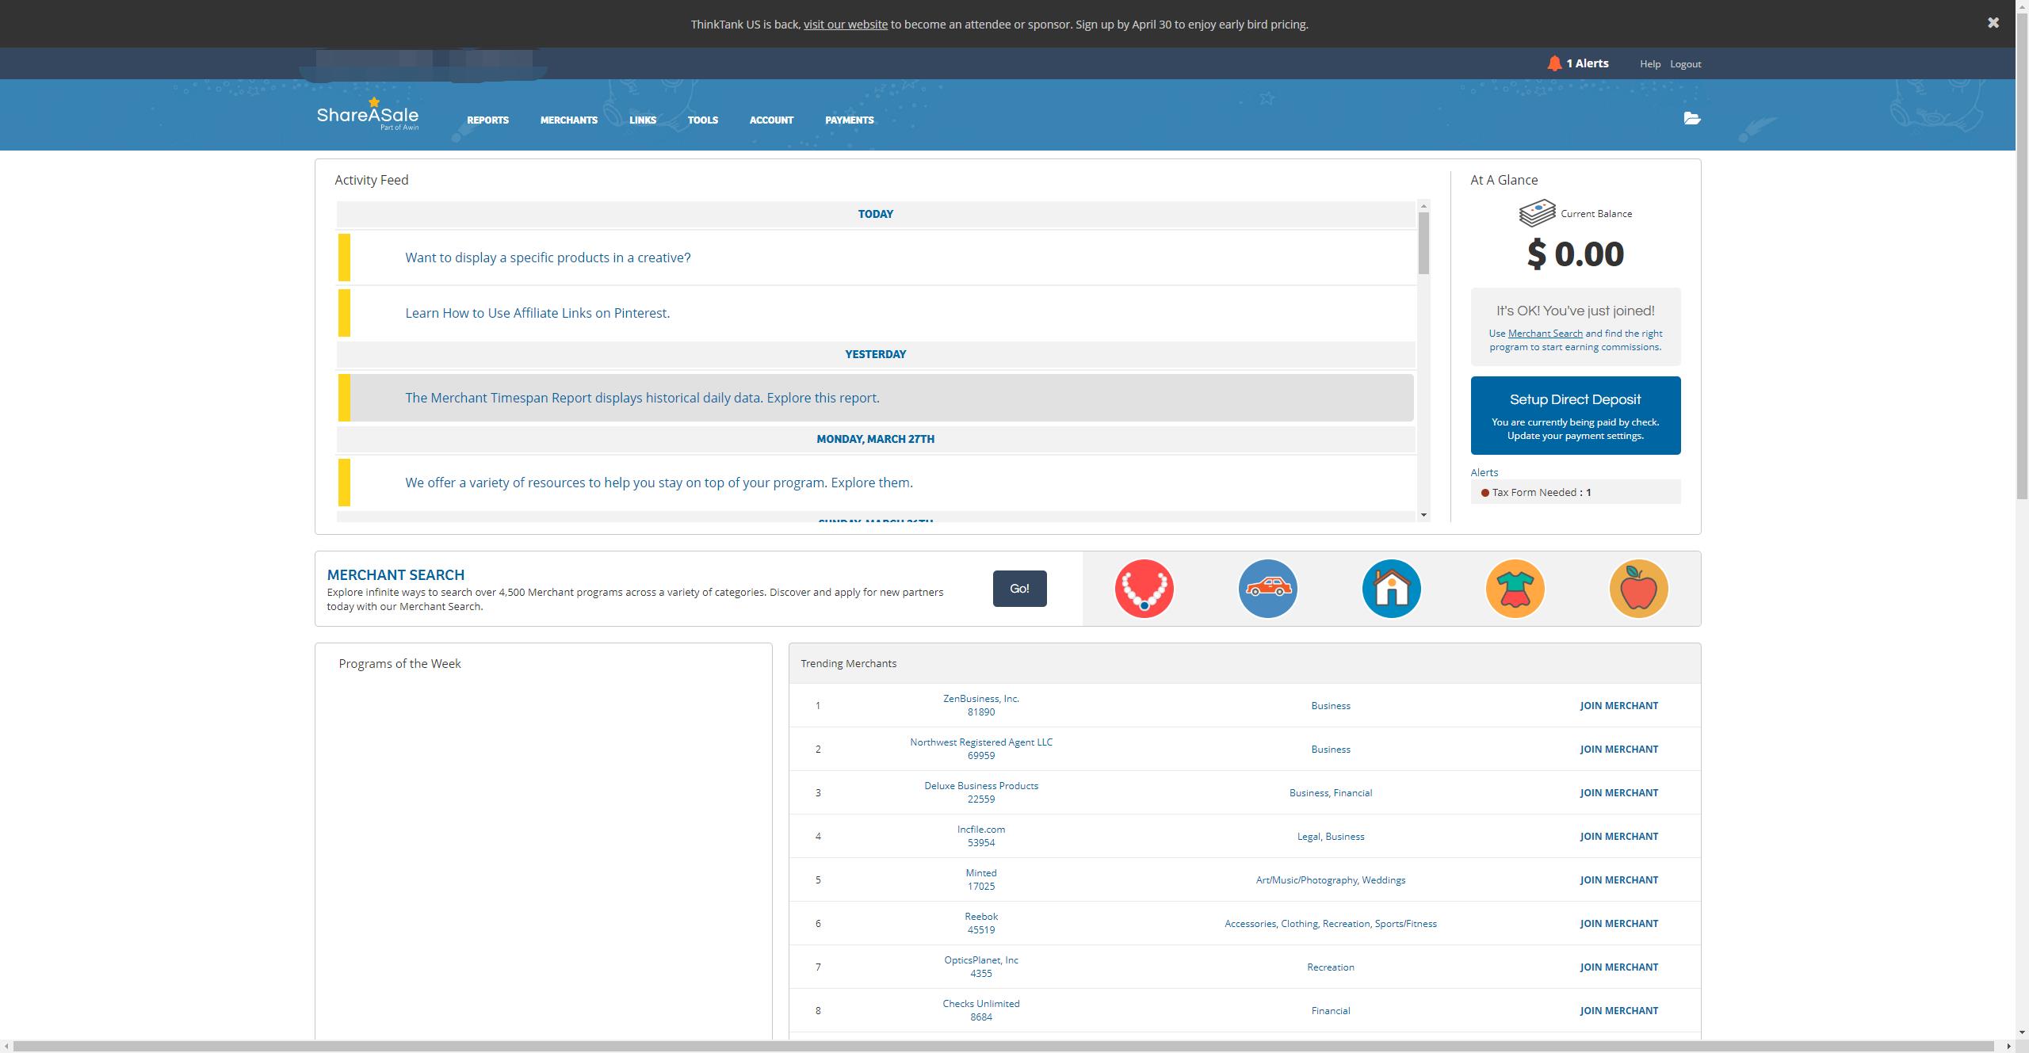The image size is (2029, 1053).
Task: Select the jewelry necklace category icon
Action: [x=1144, y=589]
